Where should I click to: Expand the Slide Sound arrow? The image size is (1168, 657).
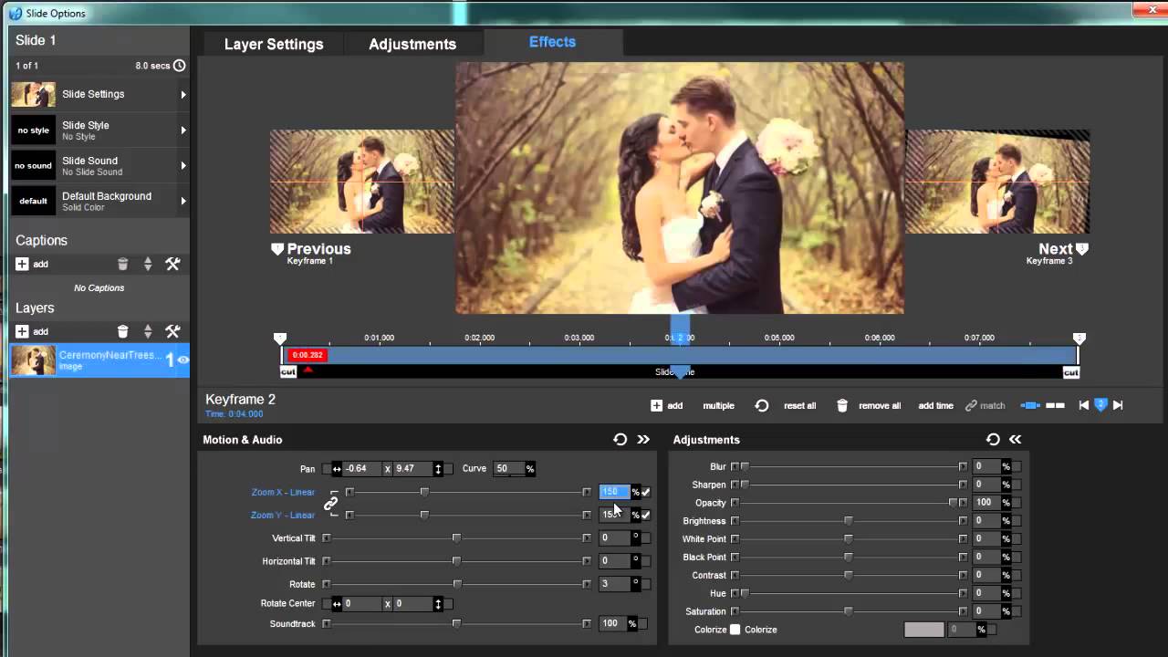click(x=183, y=165)
